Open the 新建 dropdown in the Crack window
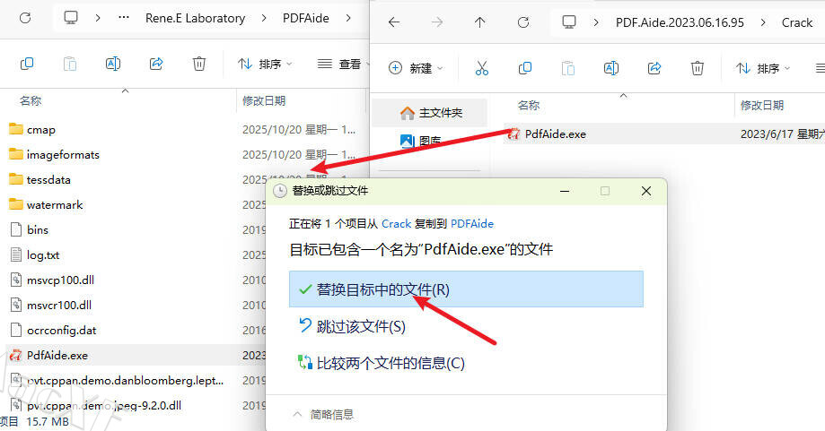 [417, 68]
